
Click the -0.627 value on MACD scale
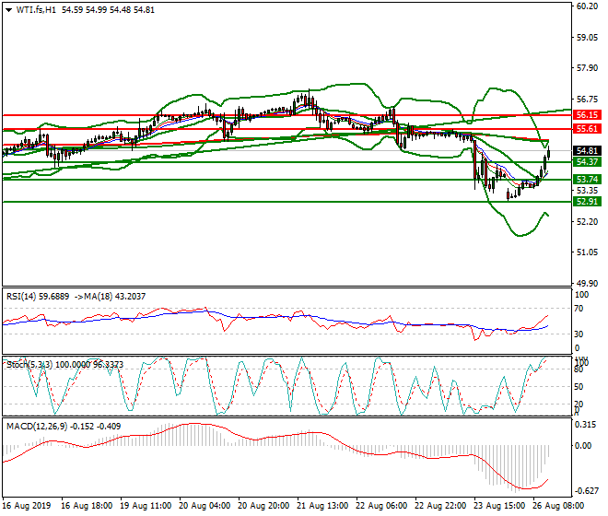(586, 491)
